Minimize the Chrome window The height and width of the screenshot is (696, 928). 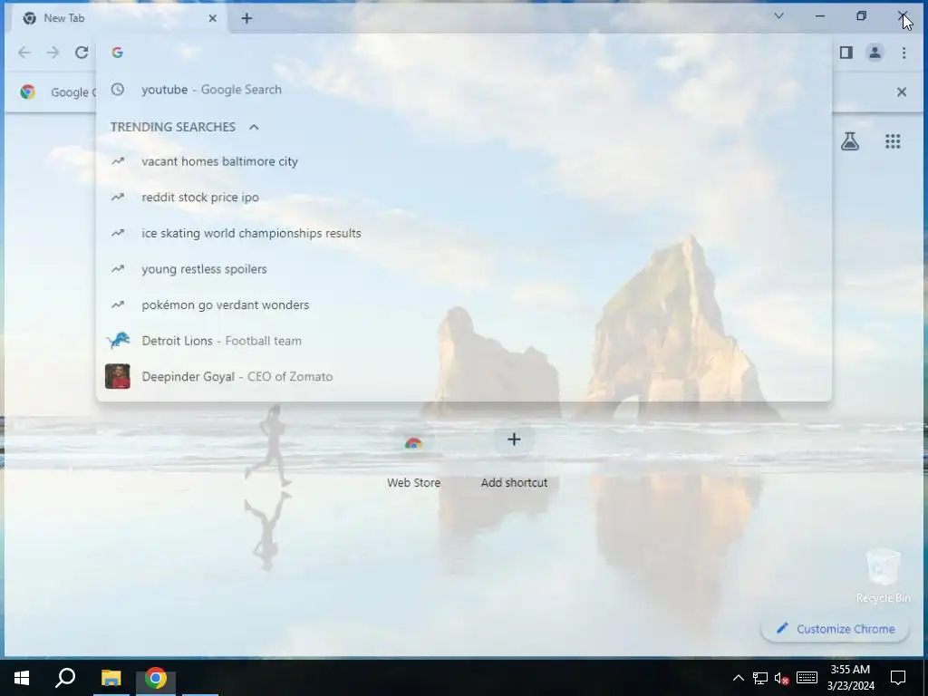click(819, 16)
